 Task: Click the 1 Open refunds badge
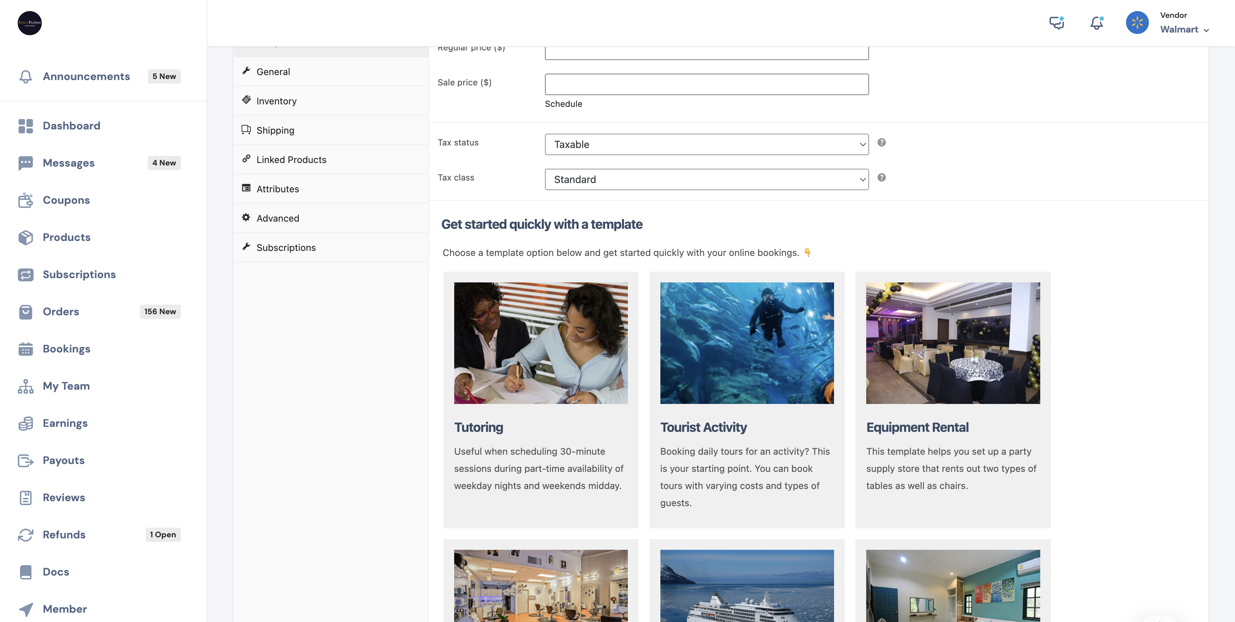pyautogui.click(x=163, y=535)
